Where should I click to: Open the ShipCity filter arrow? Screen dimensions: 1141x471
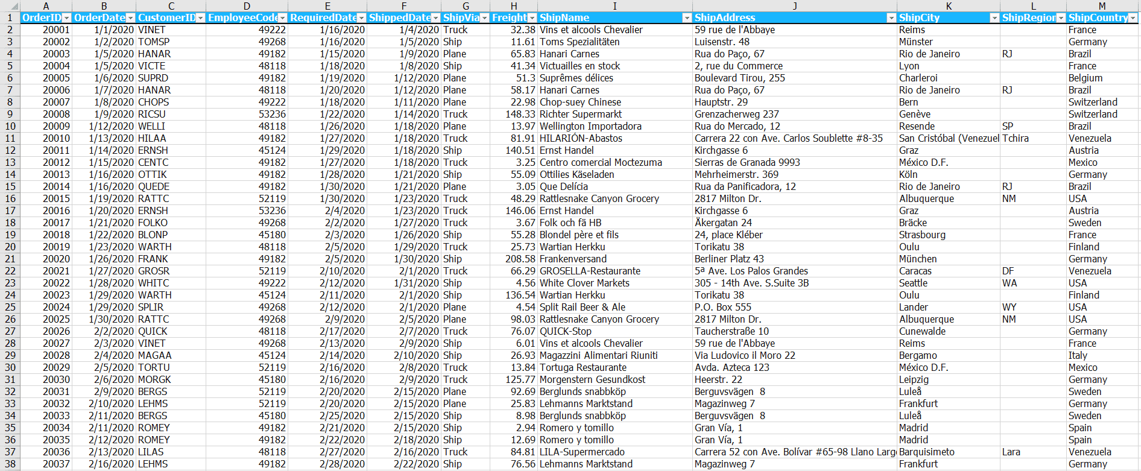[994, 18]
